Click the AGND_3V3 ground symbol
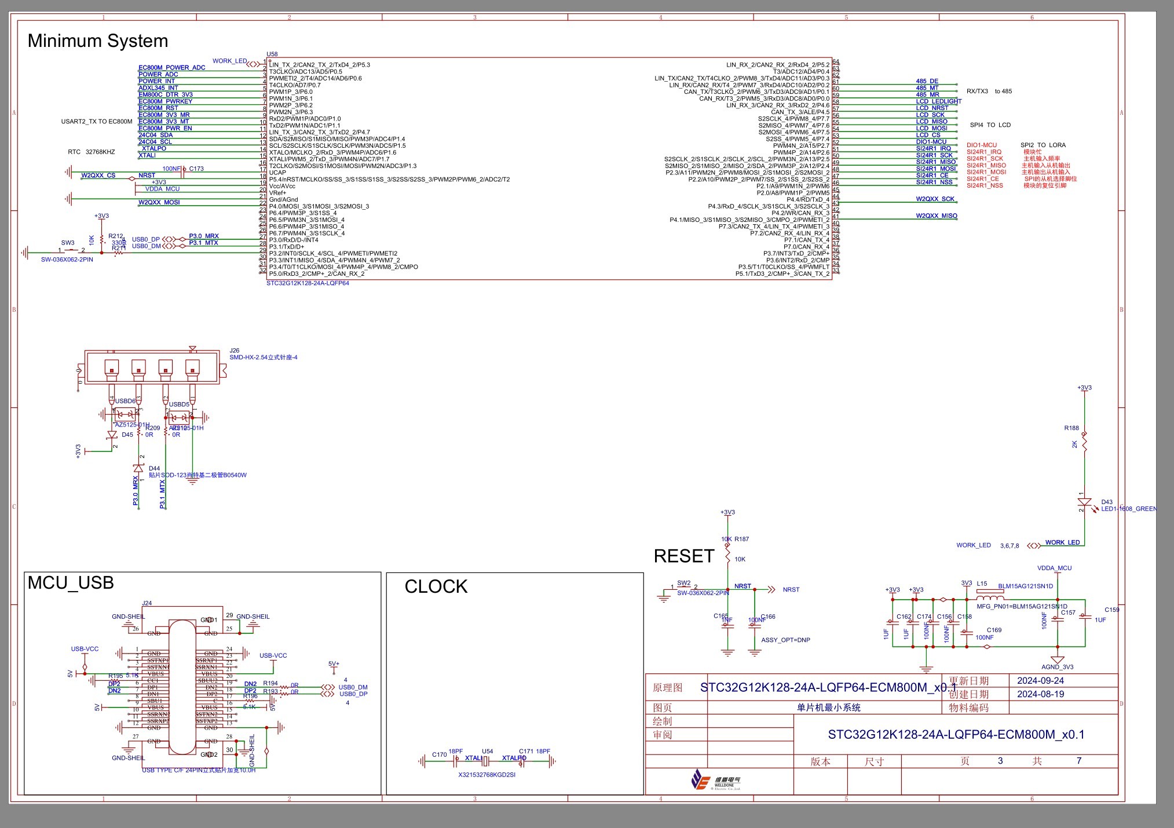1174x828 pixels. (x=1057, y=660)
